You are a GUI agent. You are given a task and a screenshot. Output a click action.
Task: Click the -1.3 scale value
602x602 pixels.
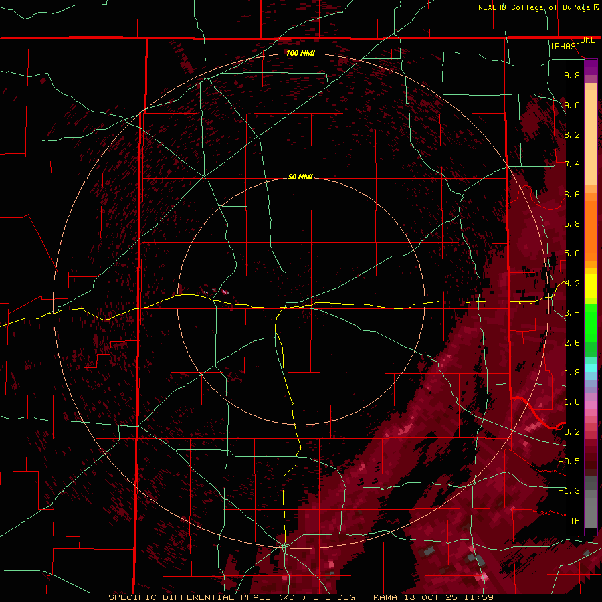569,491
